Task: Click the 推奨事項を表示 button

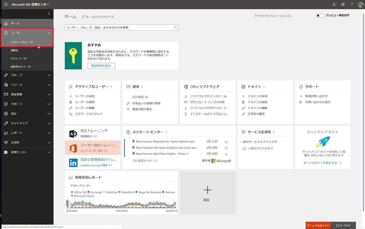Action: click(101, 66)
